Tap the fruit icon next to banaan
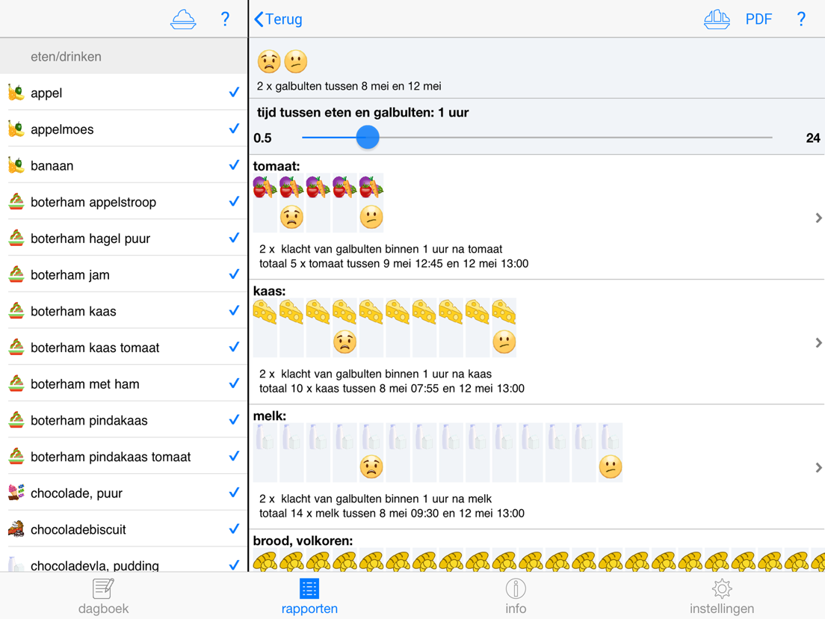Viewport: 825px width, 619px height. [16, 165]
